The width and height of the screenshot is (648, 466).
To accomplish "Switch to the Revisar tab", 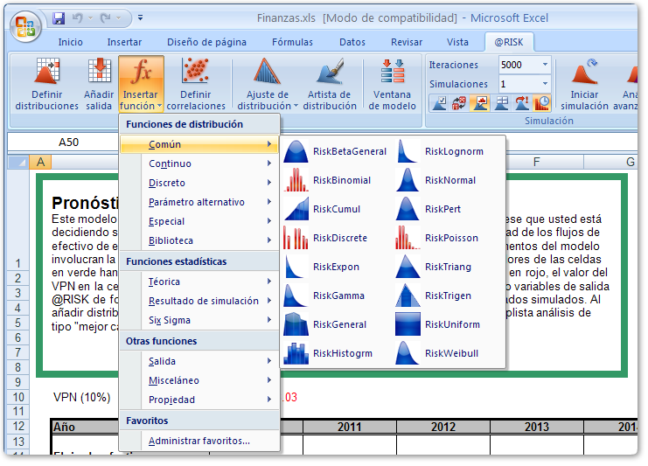I will pos(407,42).
